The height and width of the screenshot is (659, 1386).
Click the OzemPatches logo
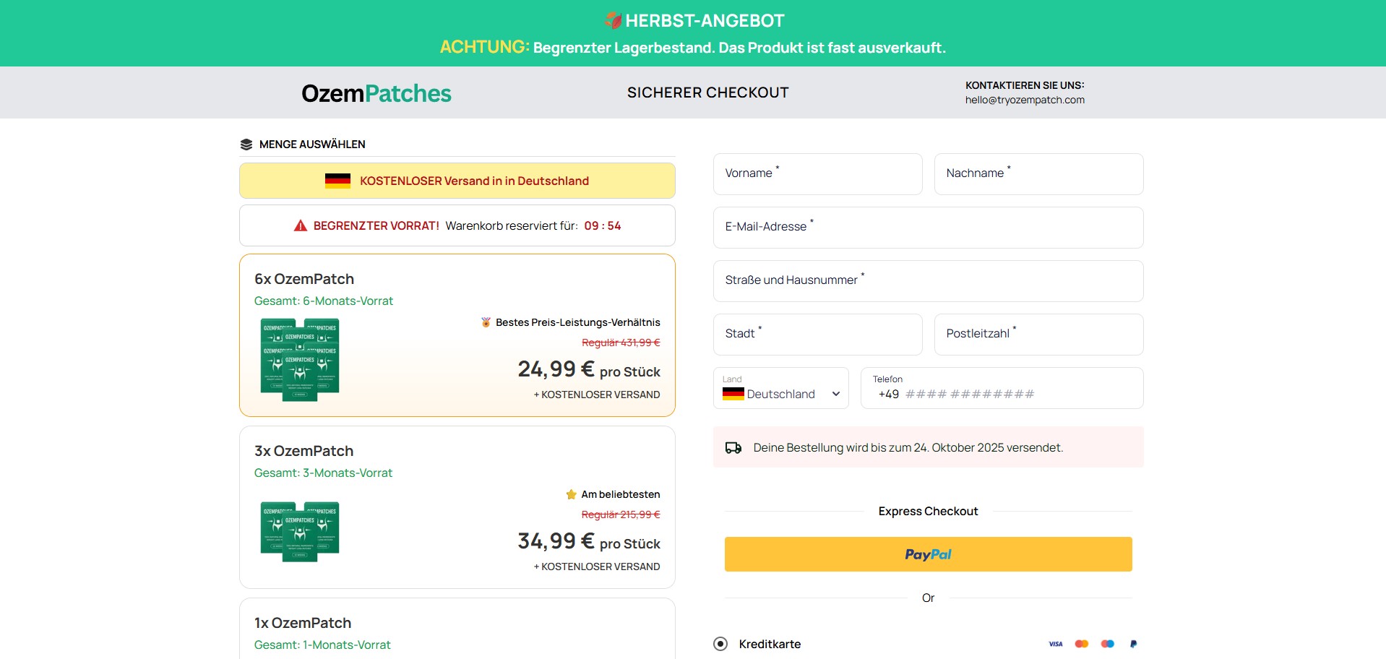coord(376,93)
